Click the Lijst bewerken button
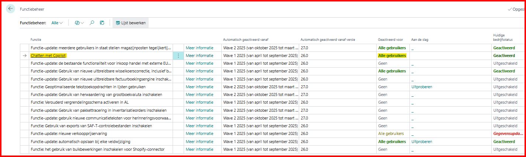The height and width of the screenshot is (157, 526). (x=131, y=23)
